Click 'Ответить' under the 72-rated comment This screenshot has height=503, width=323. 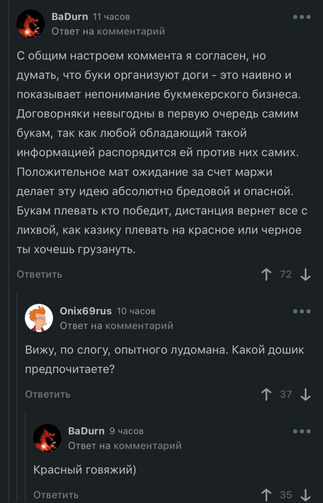pyautogui.click(x=39, y=274)
